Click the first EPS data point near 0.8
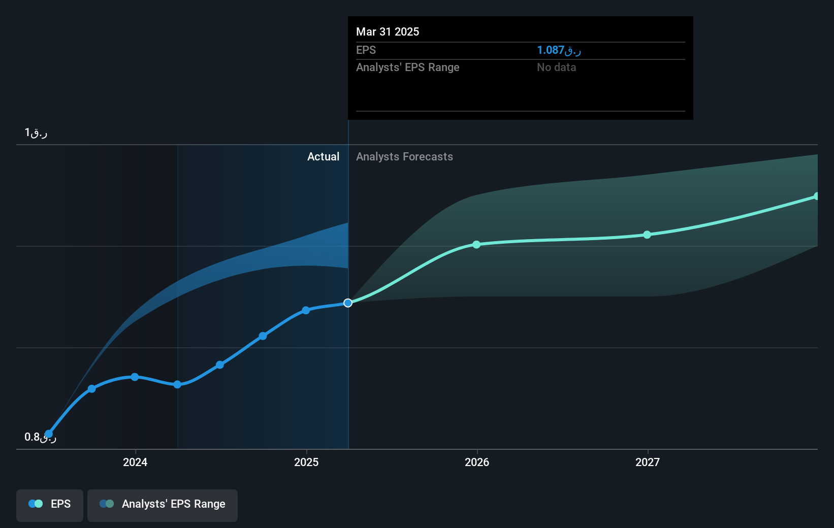Viewport: 834px width, 528px height. click(x=49, y=434)
